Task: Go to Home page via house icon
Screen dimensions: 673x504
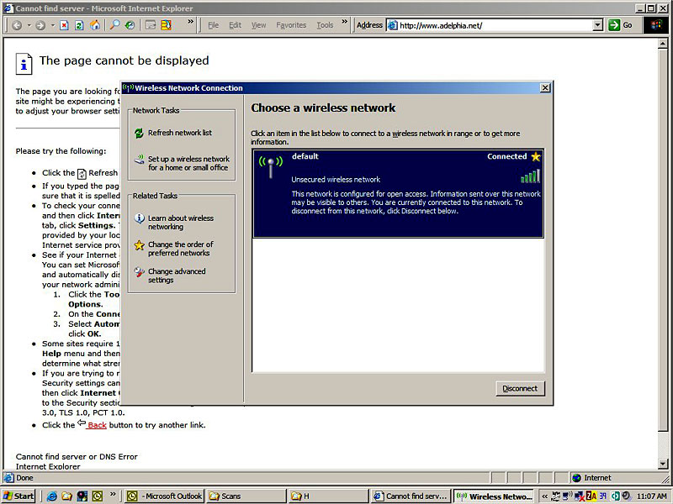Action: (95, 25)
